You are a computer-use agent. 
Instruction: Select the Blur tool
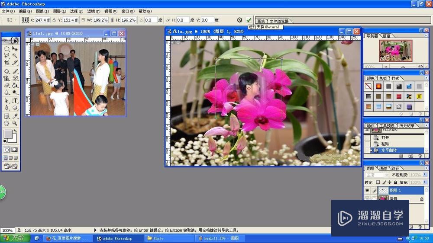tap(7, 93)
